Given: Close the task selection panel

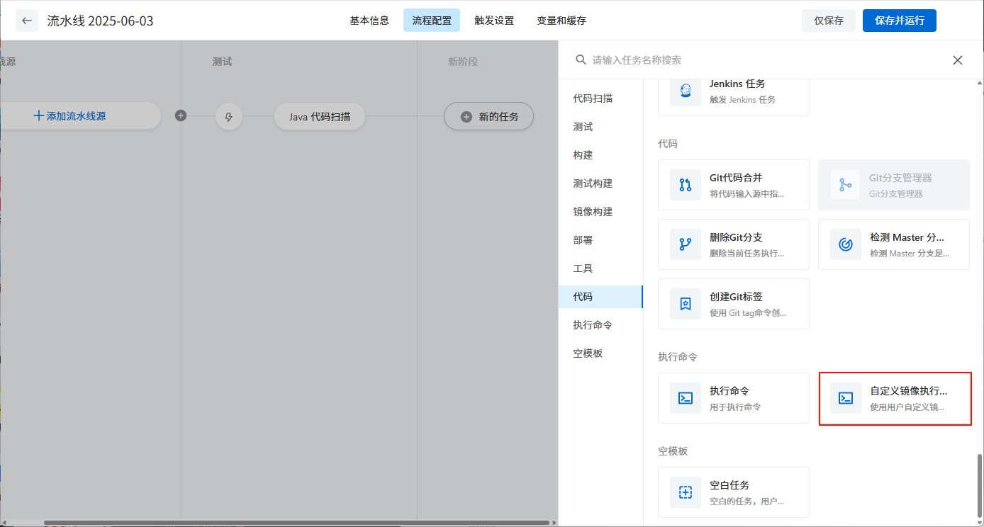Looking at the screenshot, I should tap(958, 60).
